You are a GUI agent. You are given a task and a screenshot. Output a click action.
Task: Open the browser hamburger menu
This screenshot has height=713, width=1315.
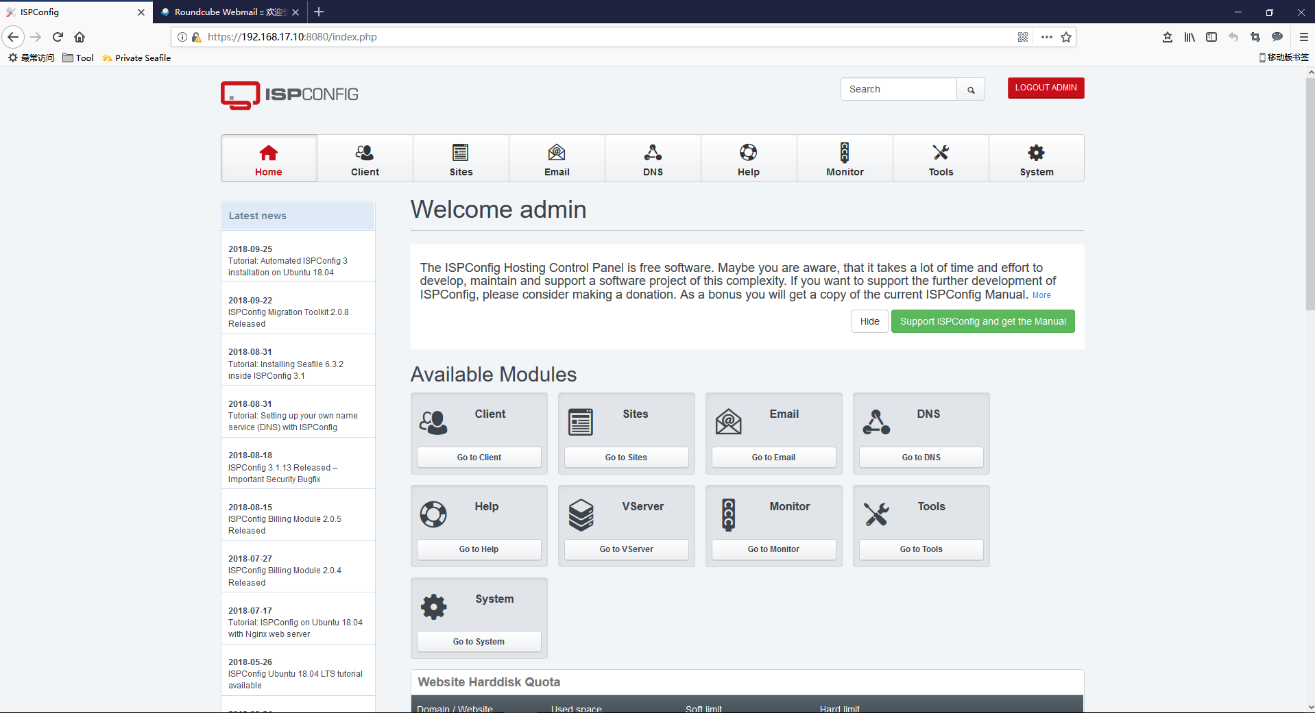[1304, 37]
